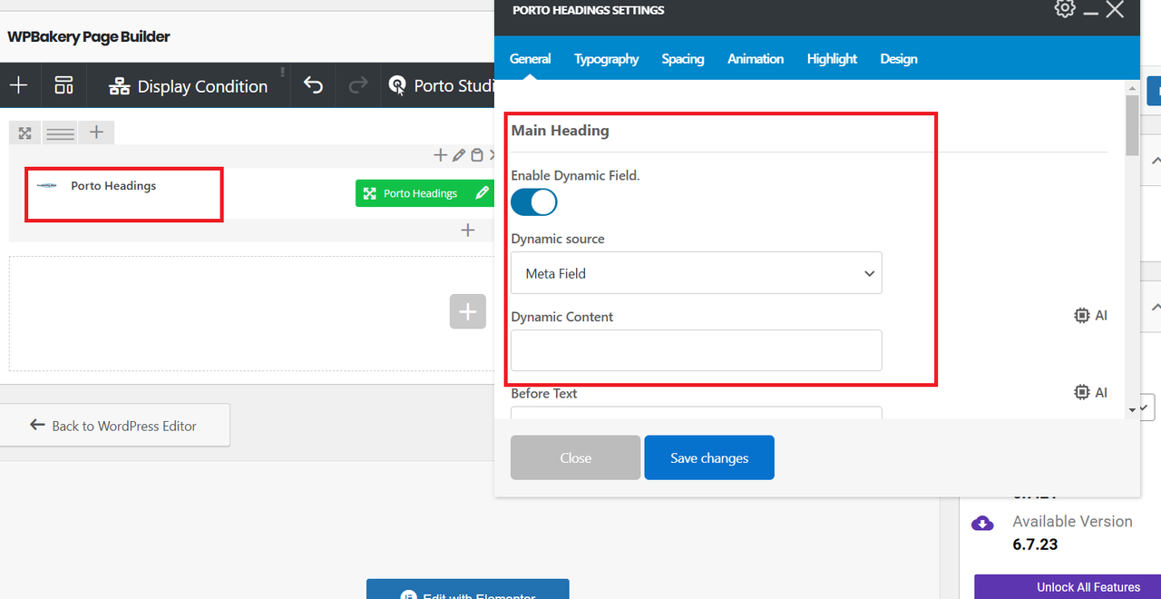Open the Templates icon in top toolbar
Screen dimensions: 1161x599
(x=63, y=85)
